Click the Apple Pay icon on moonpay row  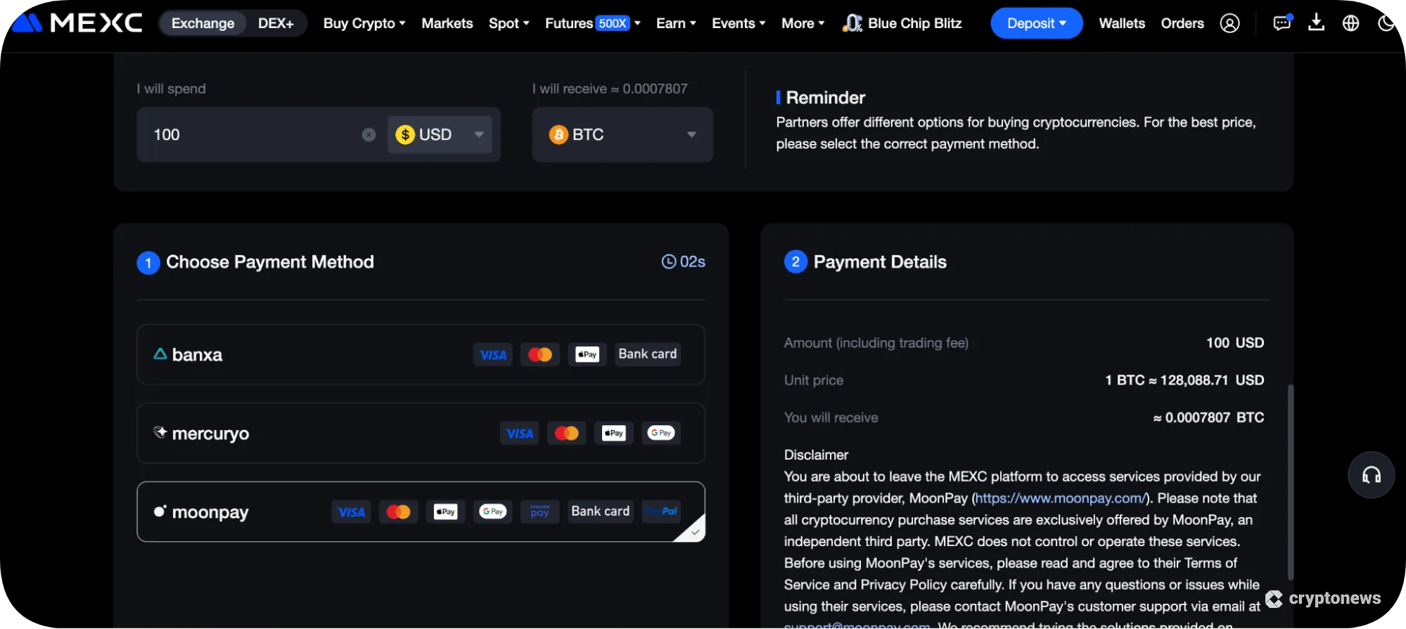coord(445,512)
